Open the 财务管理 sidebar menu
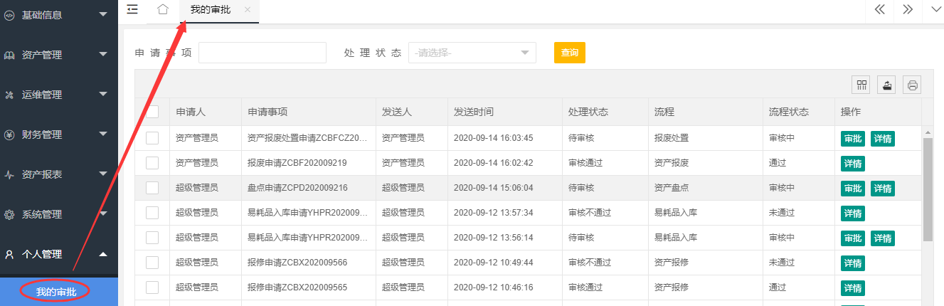 coord(59,134)
